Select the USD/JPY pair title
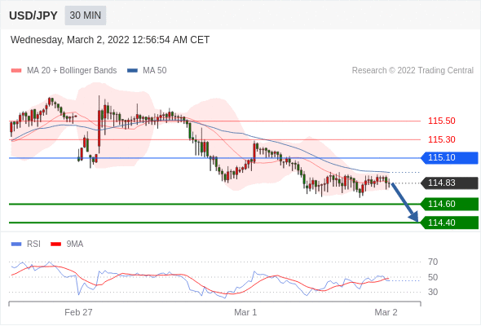 click(33, 15)
